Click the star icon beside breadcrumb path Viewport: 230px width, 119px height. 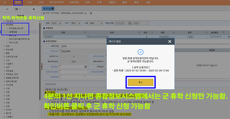coord(91,13)
